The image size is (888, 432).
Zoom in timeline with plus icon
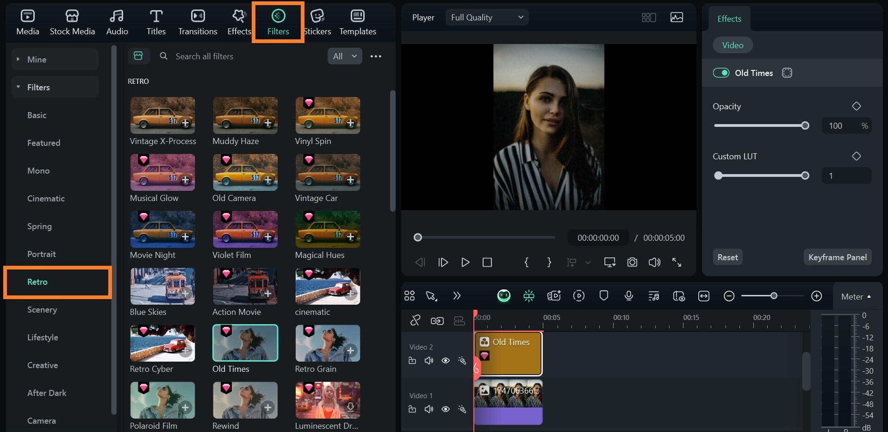(x=817, y=296)
